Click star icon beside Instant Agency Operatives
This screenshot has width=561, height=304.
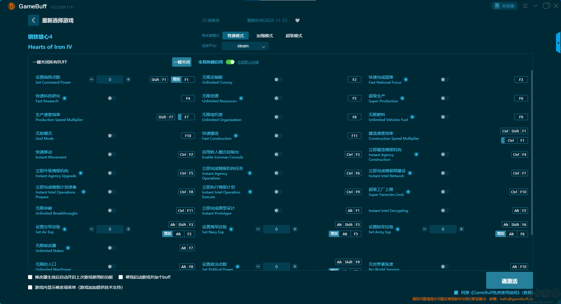pyautogui.click(x=250, y=173)
